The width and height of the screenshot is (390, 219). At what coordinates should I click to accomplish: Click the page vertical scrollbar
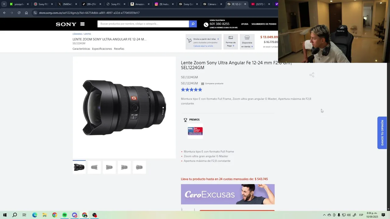(388, 136)
